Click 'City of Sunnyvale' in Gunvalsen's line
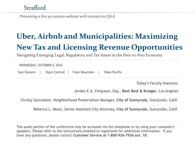Image resolution: width=195 pixels, height=146 pixels. (x=132, y=100)
